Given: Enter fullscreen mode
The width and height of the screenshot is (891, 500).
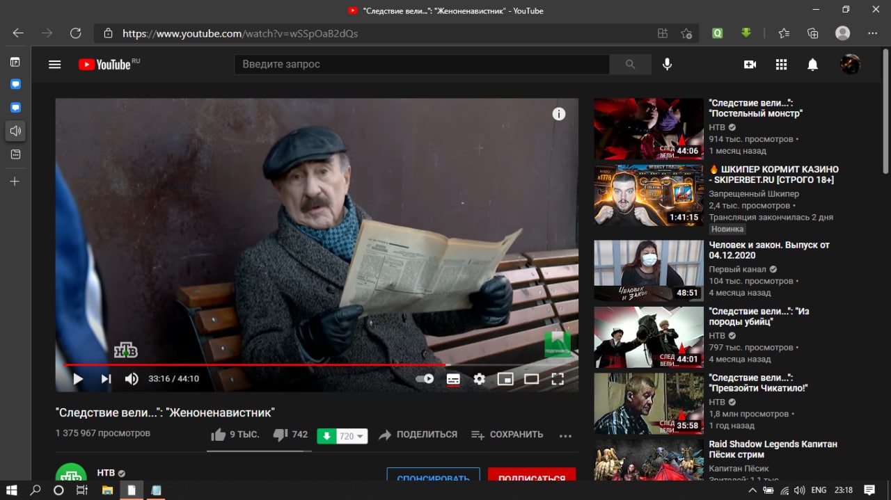Looking at the screenshot, I should (558, 379).
